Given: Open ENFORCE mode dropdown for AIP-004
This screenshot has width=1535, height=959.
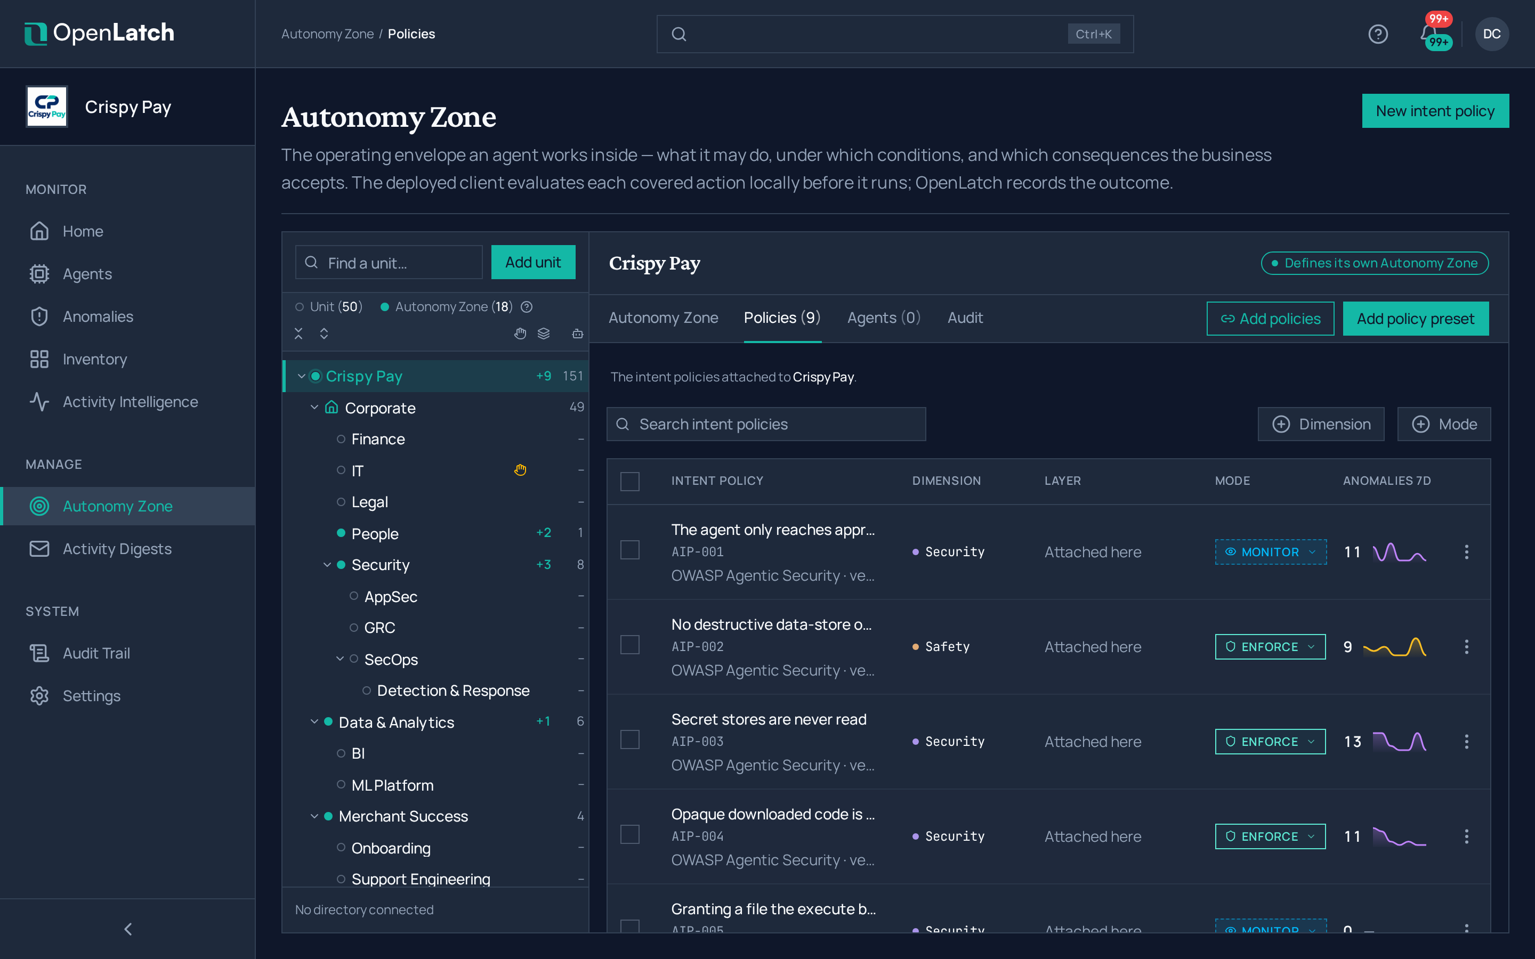Looking at the screenshot, I should pos(1271,836).
